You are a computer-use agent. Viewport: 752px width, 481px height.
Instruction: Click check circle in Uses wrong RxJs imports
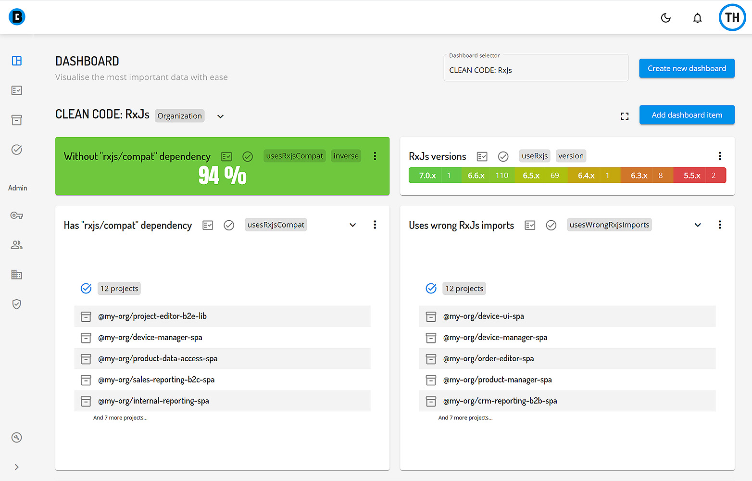(551, 225)
